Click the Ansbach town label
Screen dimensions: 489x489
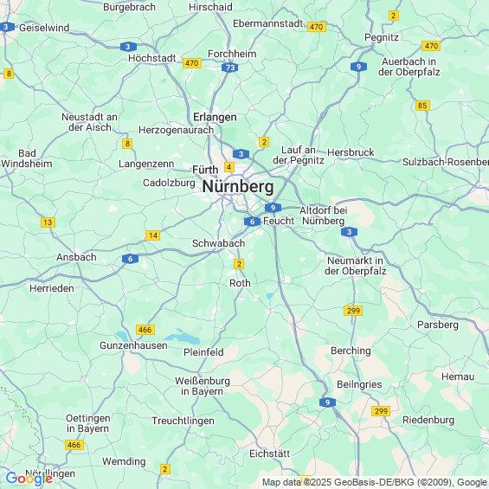coord(76,257)
